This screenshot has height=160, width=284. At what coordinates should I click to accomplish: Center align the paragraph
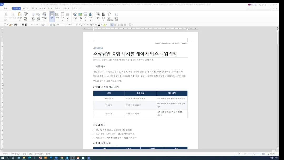(x=115, y=25)
